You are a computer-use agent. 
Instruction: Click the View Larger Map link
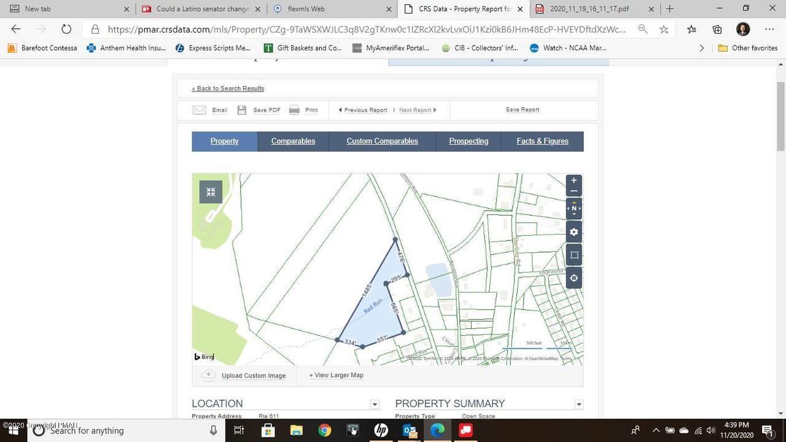[336, 375]
